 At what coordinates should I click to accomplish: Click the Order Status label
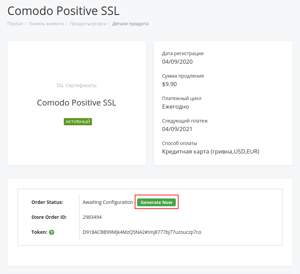47,202
